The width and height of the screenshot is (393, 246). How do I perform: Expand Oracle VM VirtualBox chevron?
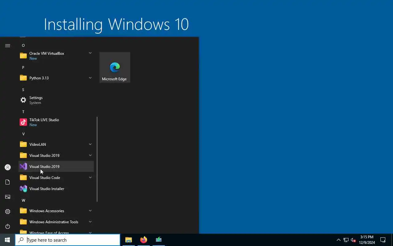point(90,53)
